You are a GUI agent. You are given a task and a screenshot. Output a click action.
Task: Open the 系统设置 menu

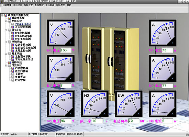tap(28, 5)
